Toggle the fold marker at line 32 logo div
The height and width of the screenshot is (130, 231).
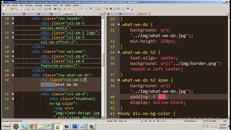[x=13, y=33]
